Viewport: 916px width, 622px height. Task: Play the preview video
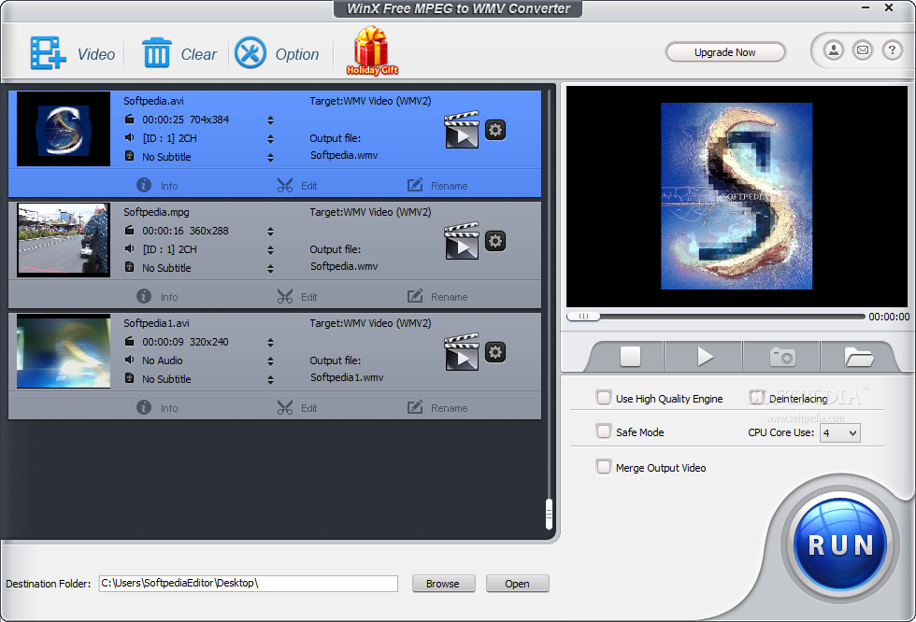tap(705, 356)
